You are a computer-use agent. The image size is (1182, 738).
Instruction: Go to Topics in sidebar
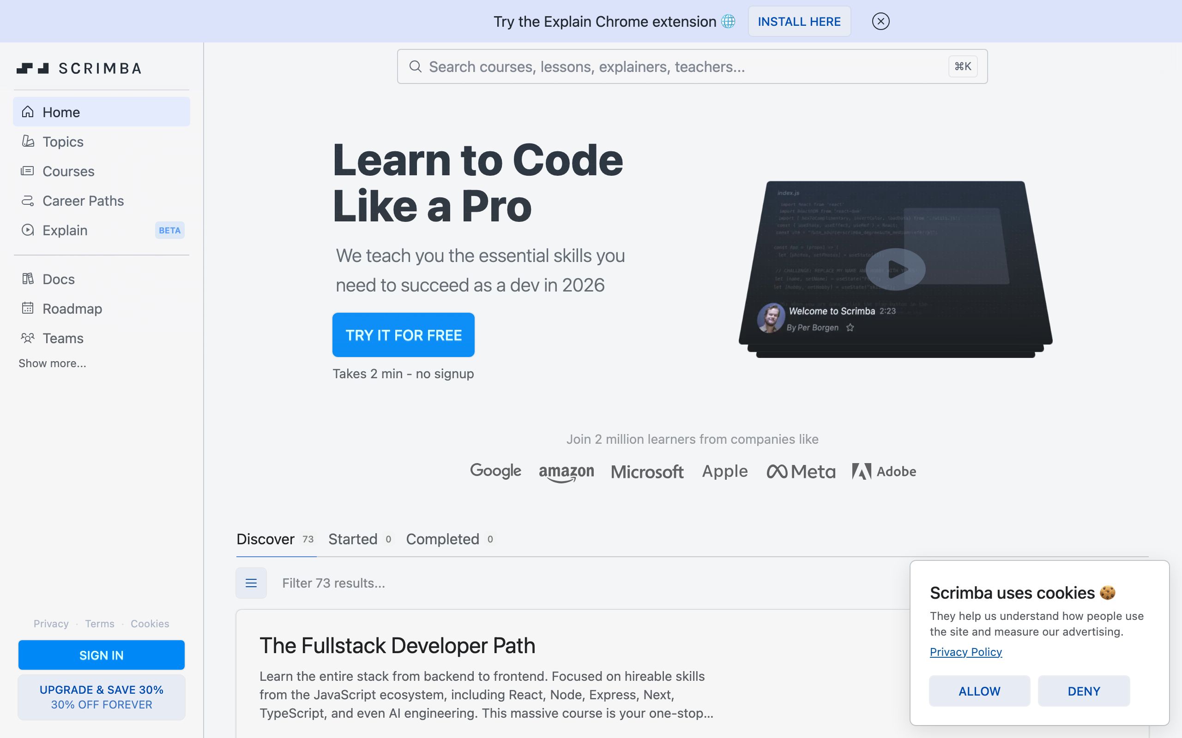tap(102, 142)
